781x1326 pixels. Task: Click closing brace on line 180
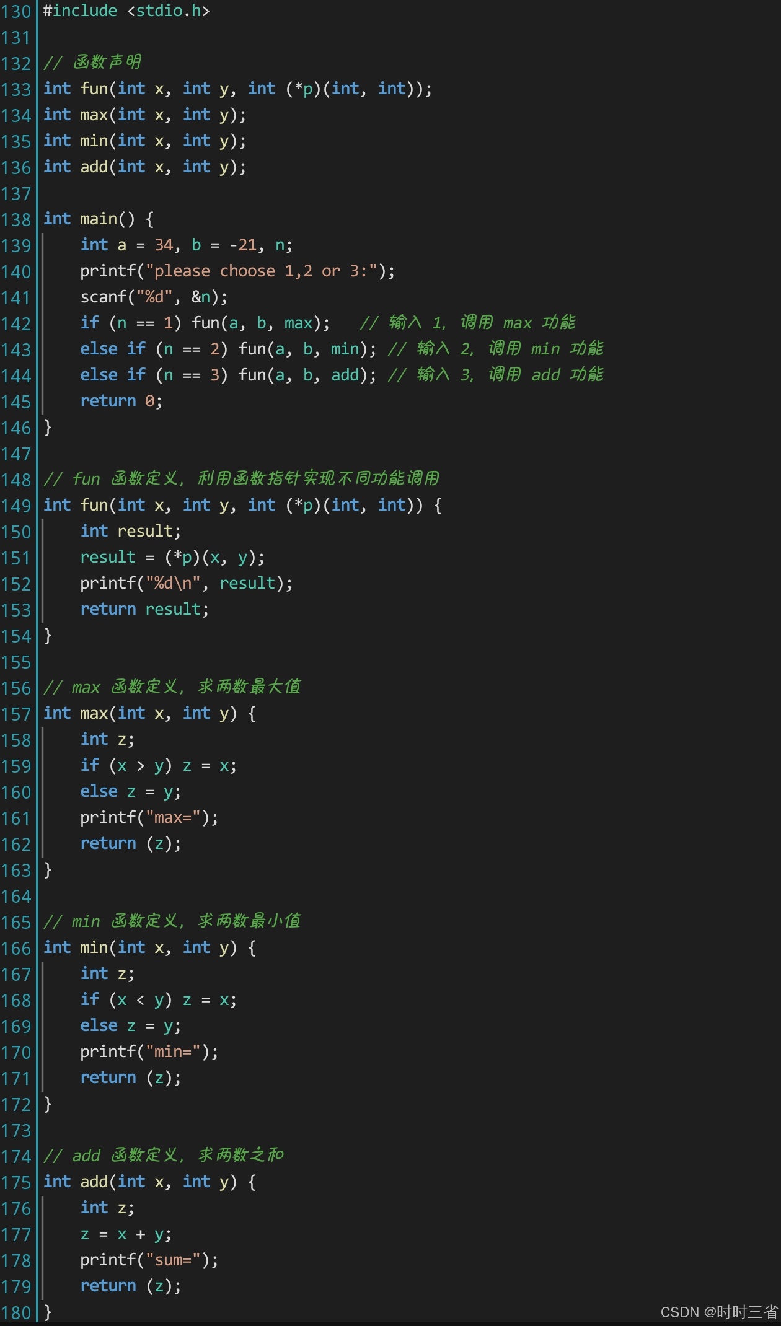click(x=48, y=1312)
